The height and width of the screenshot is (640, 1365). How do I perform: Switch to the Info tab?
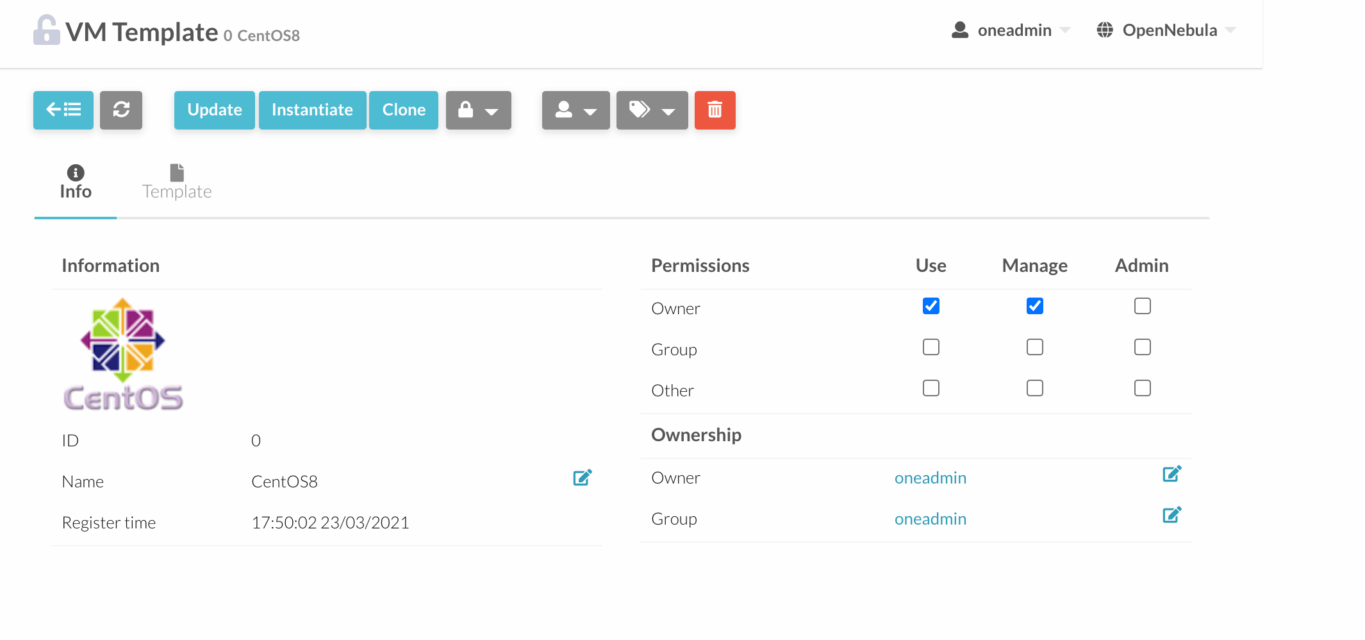pos(76,183)
